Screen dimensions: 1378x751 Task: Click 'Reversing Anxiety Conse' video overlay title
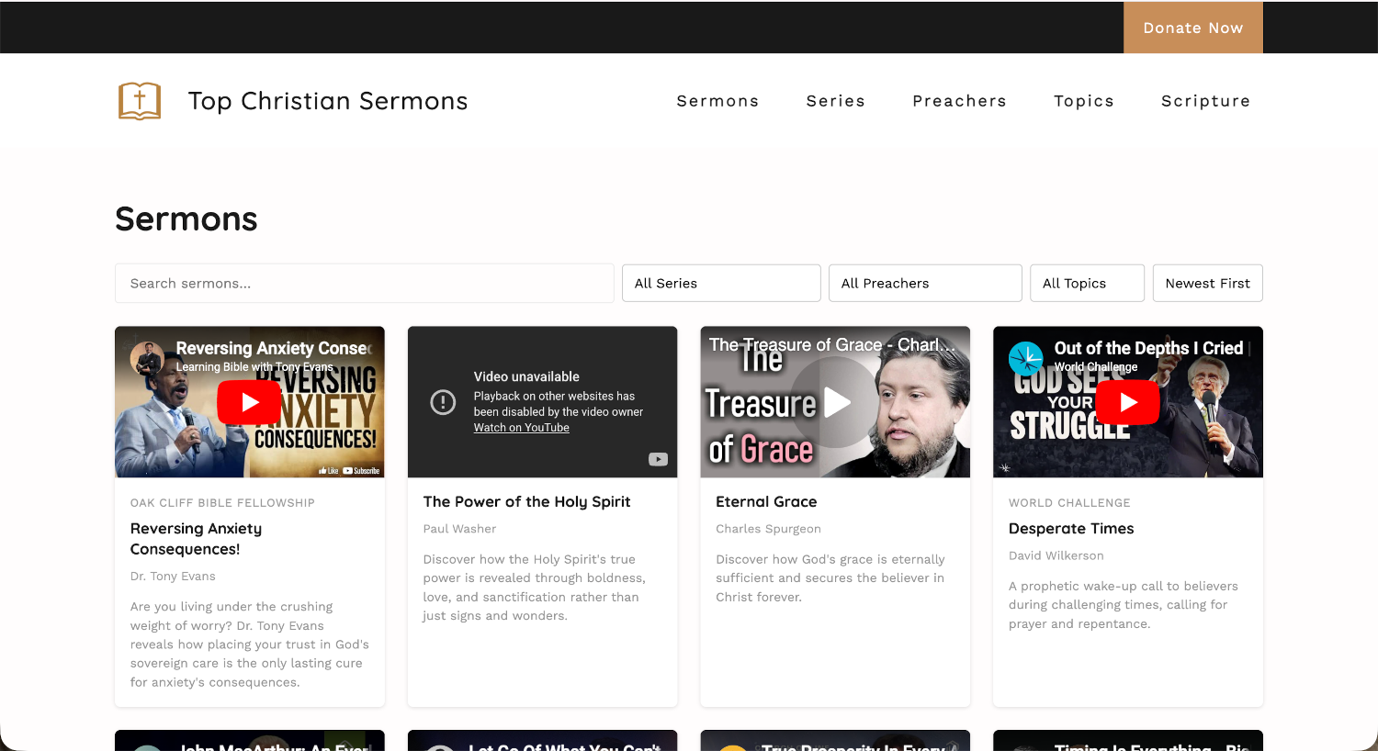pyautogui.click(x=273, y=348)
